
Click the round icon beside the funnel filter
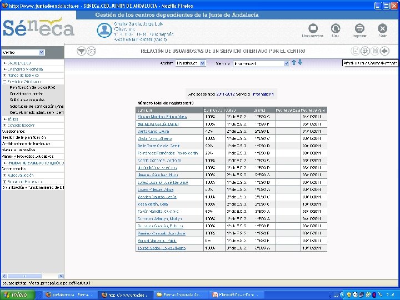point(91,51)
